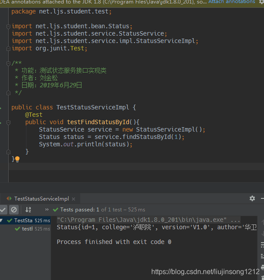264x280 pixels.
Task: Collapse the TestSta test tree node
Action: pyautogui.click(x=1, y=221)
